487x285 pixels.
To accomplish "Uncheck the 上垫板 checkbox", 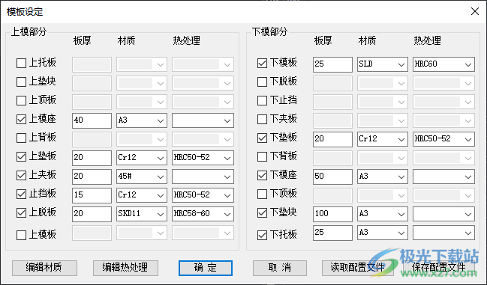I will pyautogui.click(x=21, y=157).
